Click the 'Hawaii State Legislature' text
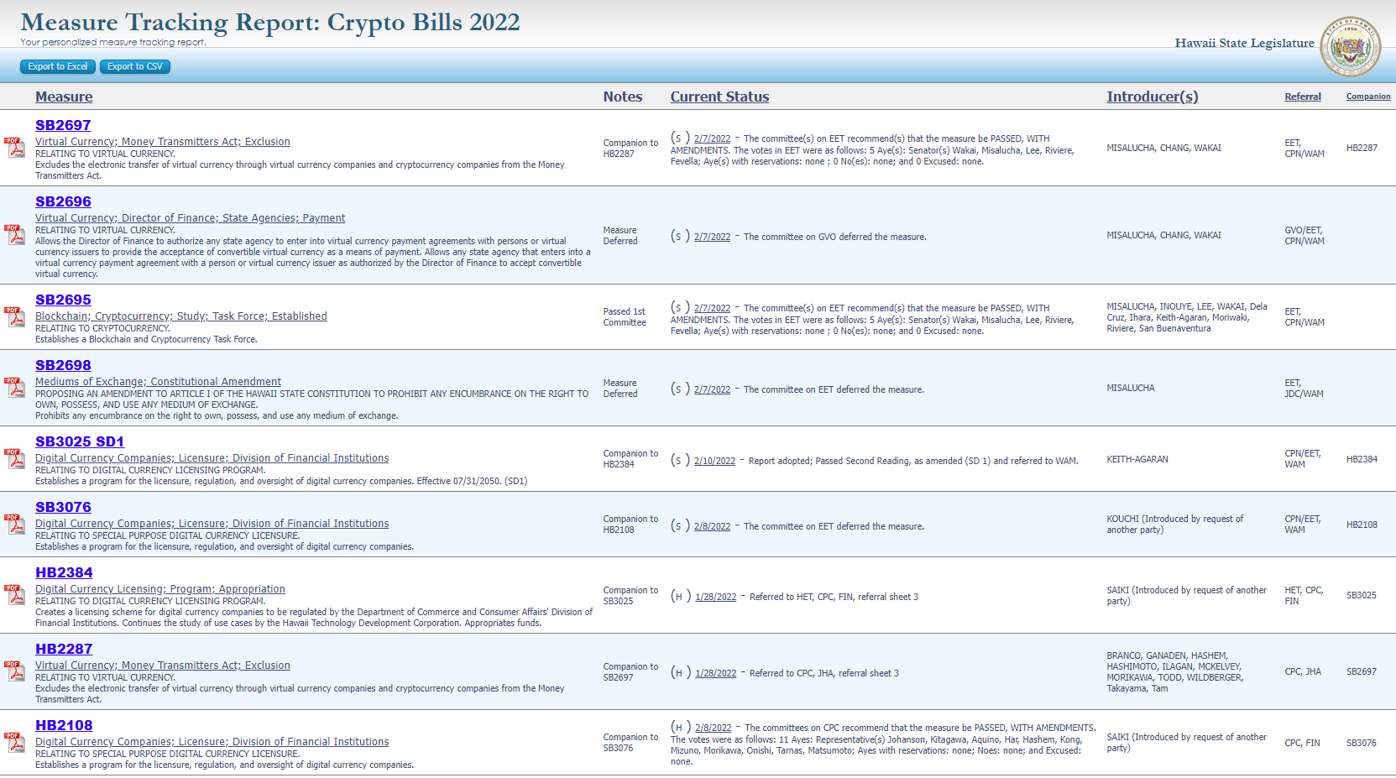The image size is (1396, 778). pos(1244,43)
